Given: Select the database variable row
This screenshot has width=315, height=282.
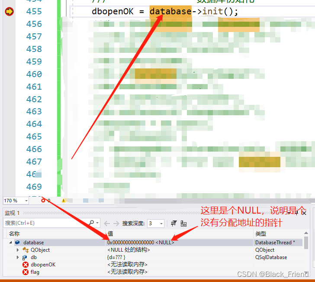Looking at the screenshot, I should click(155, 243).
